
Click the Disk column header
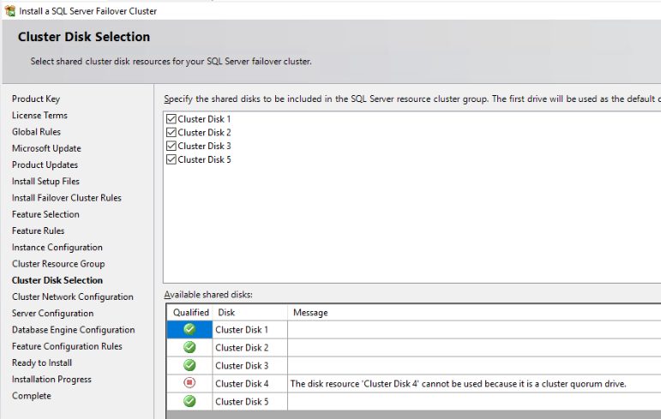250,313
